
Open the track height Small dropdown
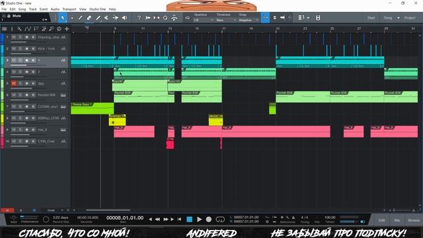[55, 210]
